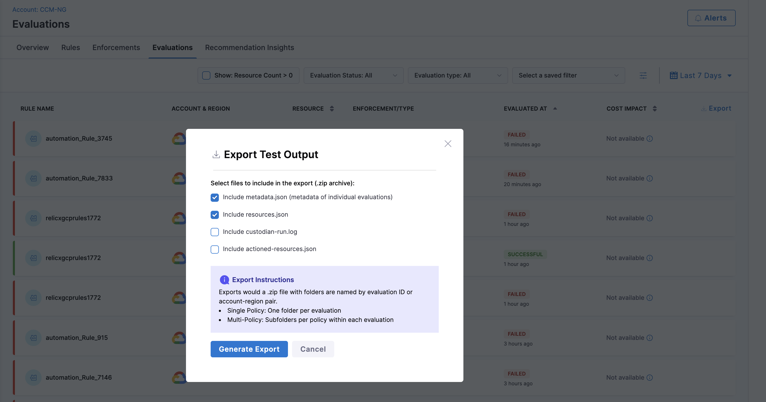Open Select a saved filter dropdown

tap(568, 75)
